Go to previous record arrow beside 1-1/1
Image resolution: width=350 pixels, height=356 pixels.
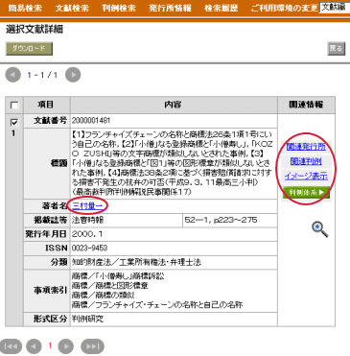coord(13,75)
